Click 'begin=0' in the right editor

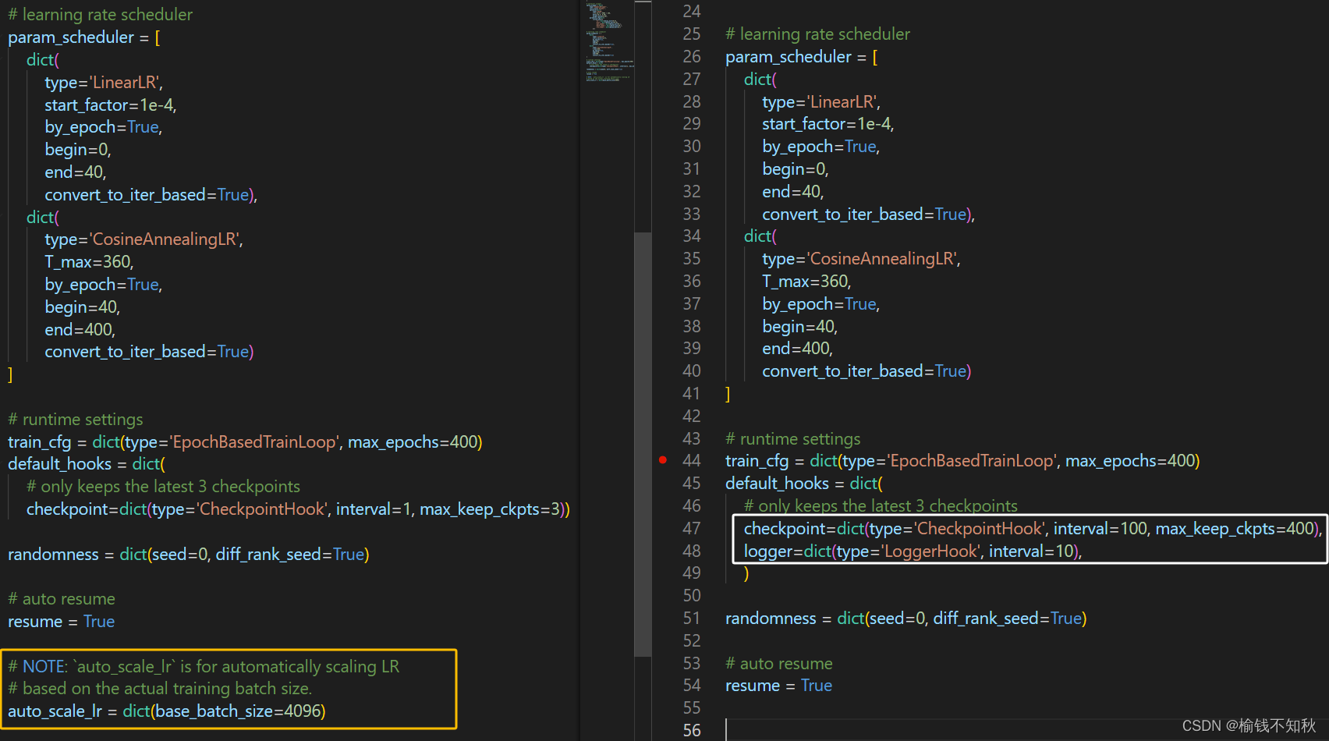pyautogui.click(x=793, y=169)
